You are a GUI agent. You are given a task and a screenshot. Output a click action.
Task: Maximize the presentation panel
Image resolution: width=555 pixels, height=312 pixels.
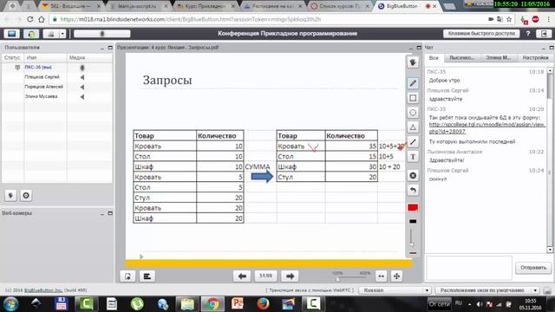[x=419, y=48]
